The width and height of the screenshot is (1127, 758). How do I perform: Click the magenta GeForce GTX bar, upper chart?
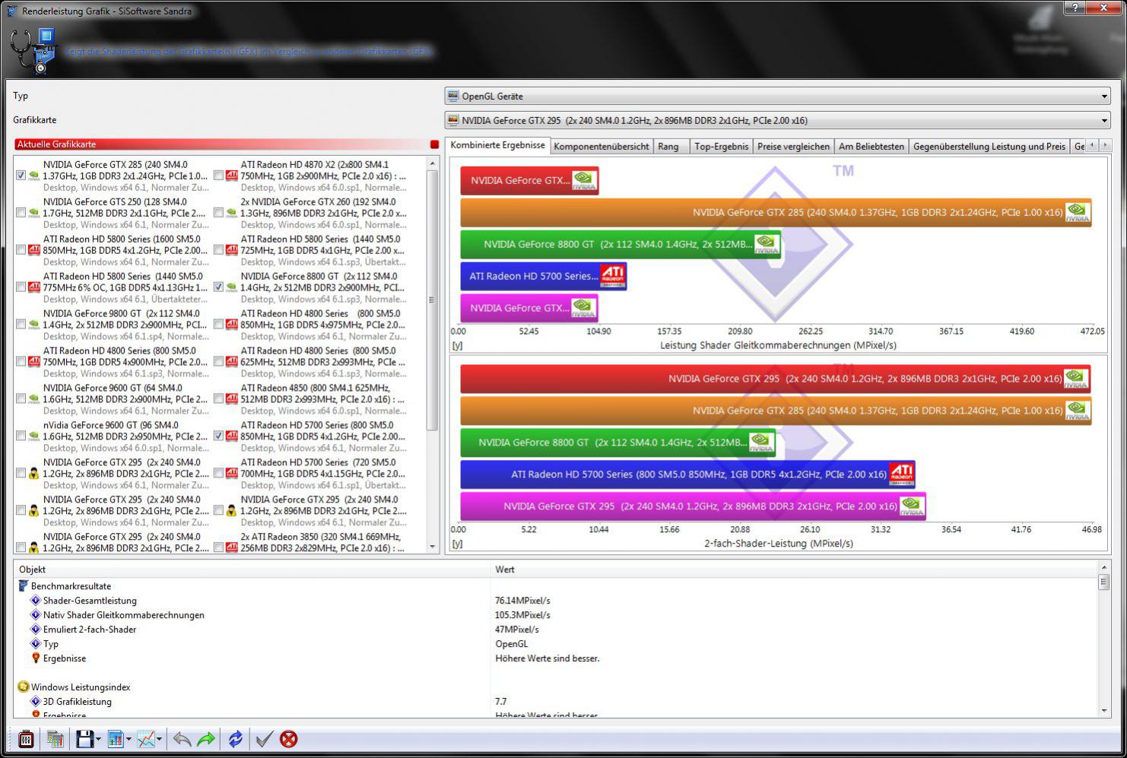tap(529, 308)
